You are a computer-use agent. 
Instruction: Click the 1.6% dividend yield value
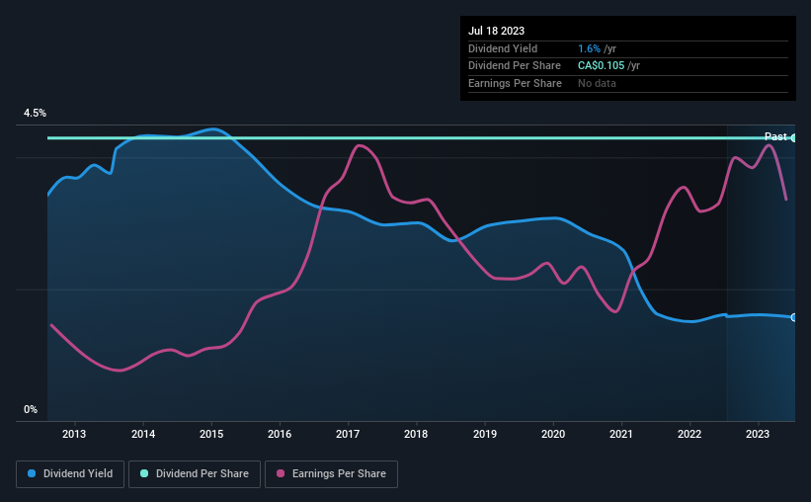pyautogui.click(x=589, y=48)
